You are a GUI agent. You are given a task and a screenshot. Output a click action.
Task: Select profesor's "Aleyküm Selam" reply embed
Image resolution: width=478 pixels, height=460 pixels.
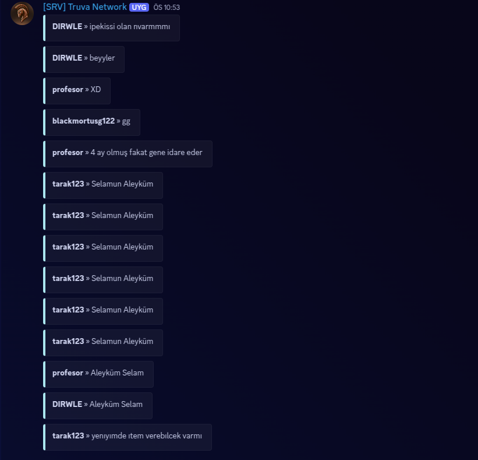click(x=99, y=374)
